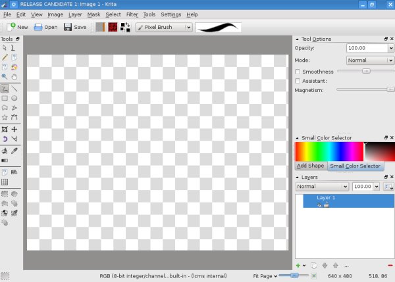Click the add layer green plus button
Image resolution: width=395 pixels, height=282 pixels.
[x=298, y=266]
